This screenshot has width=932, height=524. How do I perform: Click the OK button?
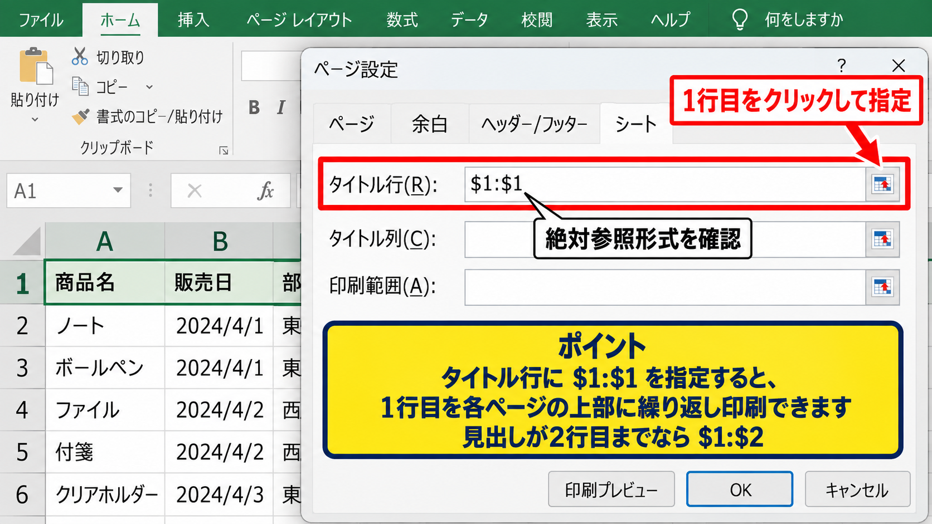[x=740, y=489]
